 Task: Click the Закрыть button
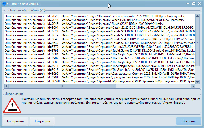click(188, 121)
